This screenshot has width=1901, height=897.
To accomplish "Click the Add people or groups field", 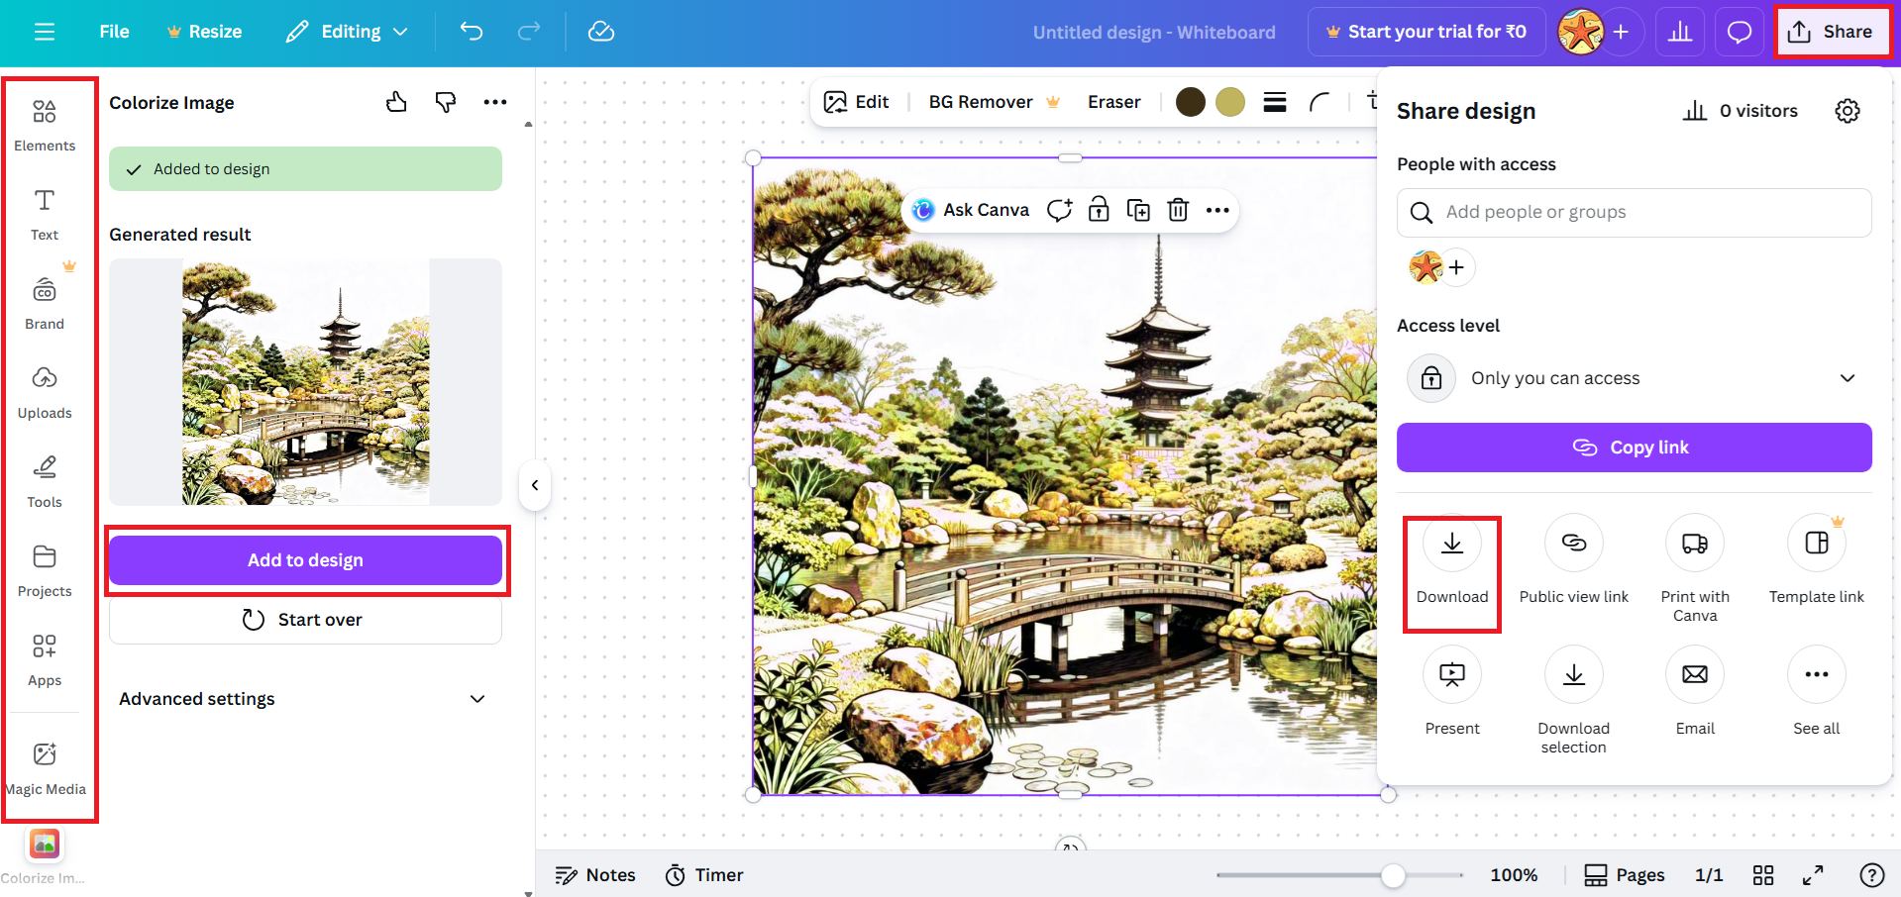I will [x=1633, y=212].
